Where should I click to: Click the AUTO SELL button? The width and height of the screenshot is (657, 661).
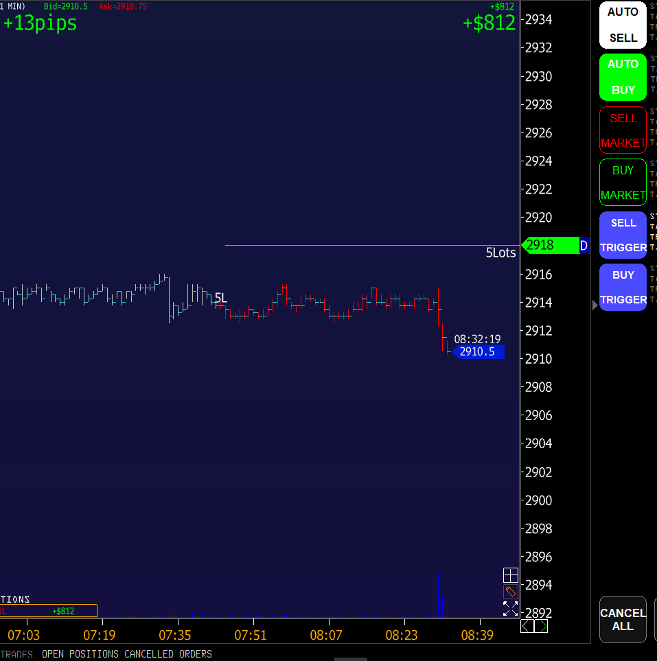point(623,25)
